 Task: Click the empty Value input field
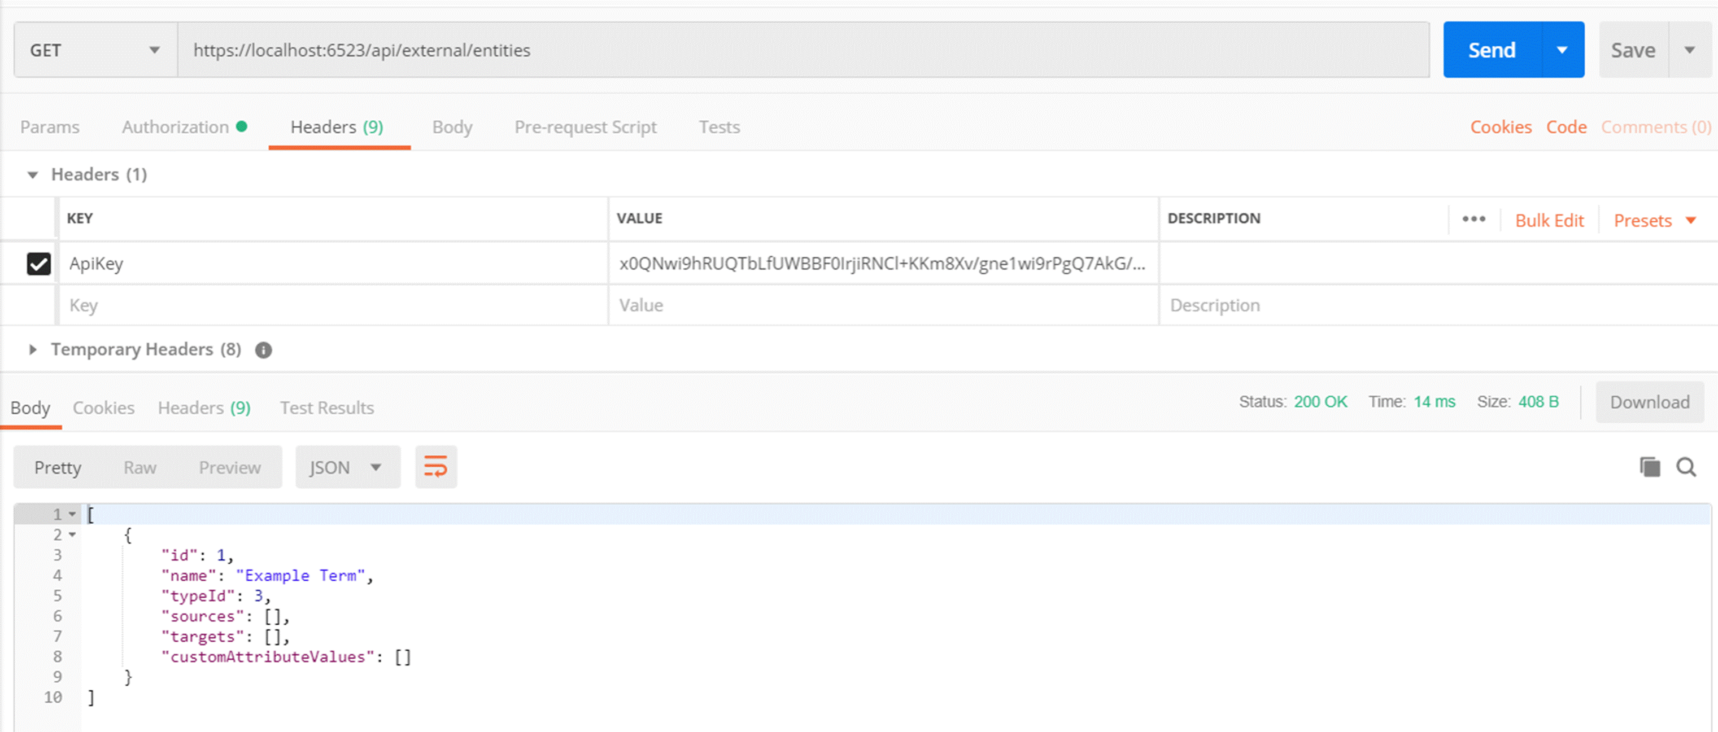(883, 305)
